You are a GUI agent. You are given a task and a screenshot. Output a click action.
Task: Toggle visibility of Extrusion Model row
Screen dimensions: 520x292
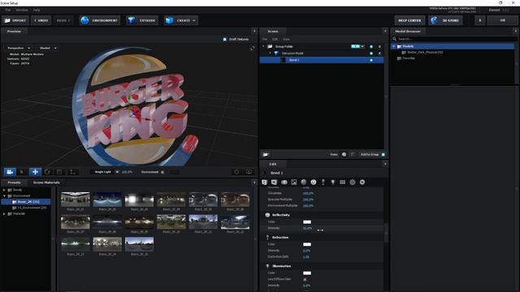371,54
